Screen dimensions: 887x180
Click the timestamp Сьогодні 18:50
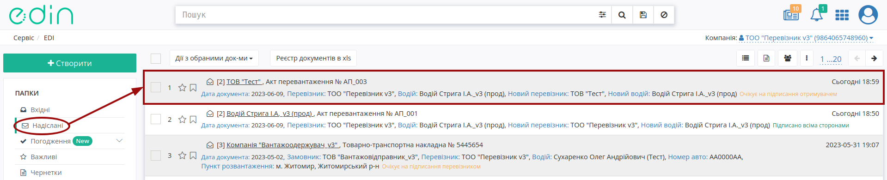pyautogui.click(x=855, y=114)
